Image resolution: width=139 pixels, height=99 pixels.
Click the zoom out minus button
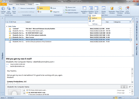[x=124, y=98]
